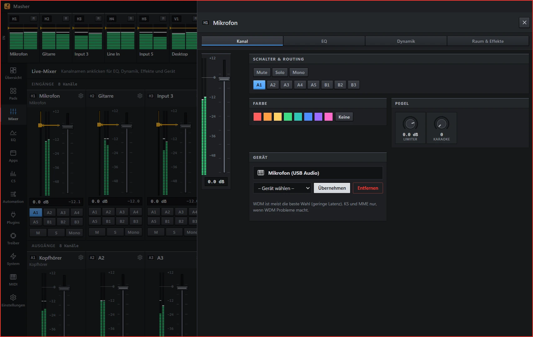Image resolution: width=533 pixels, height=337 pixels.
Task: Toggle Mute in Schalter & Routing
Action: [x=262, y=72]
